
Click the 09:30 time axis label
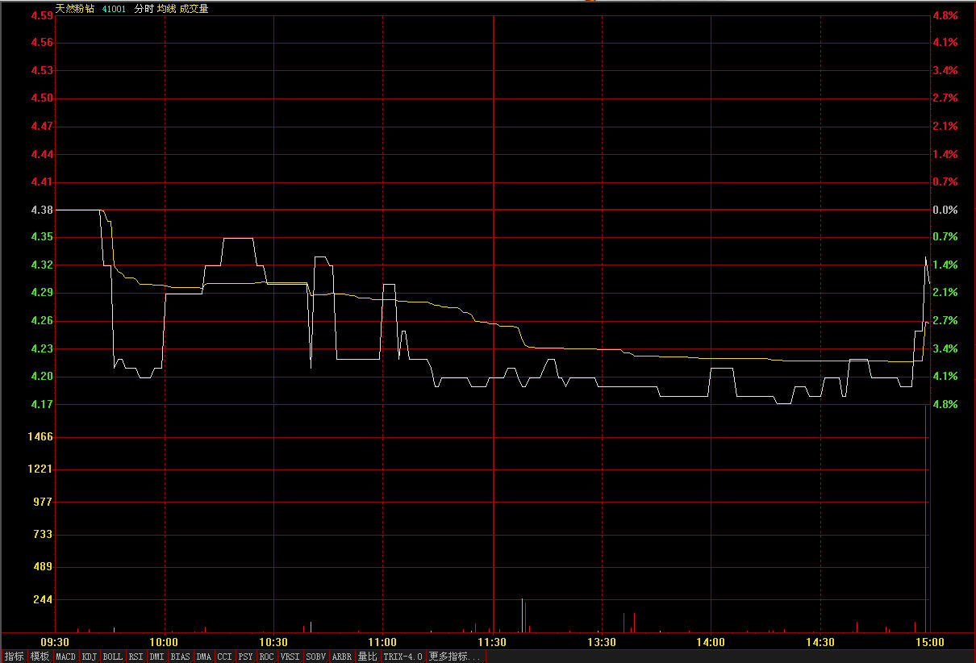click(56, 643)
